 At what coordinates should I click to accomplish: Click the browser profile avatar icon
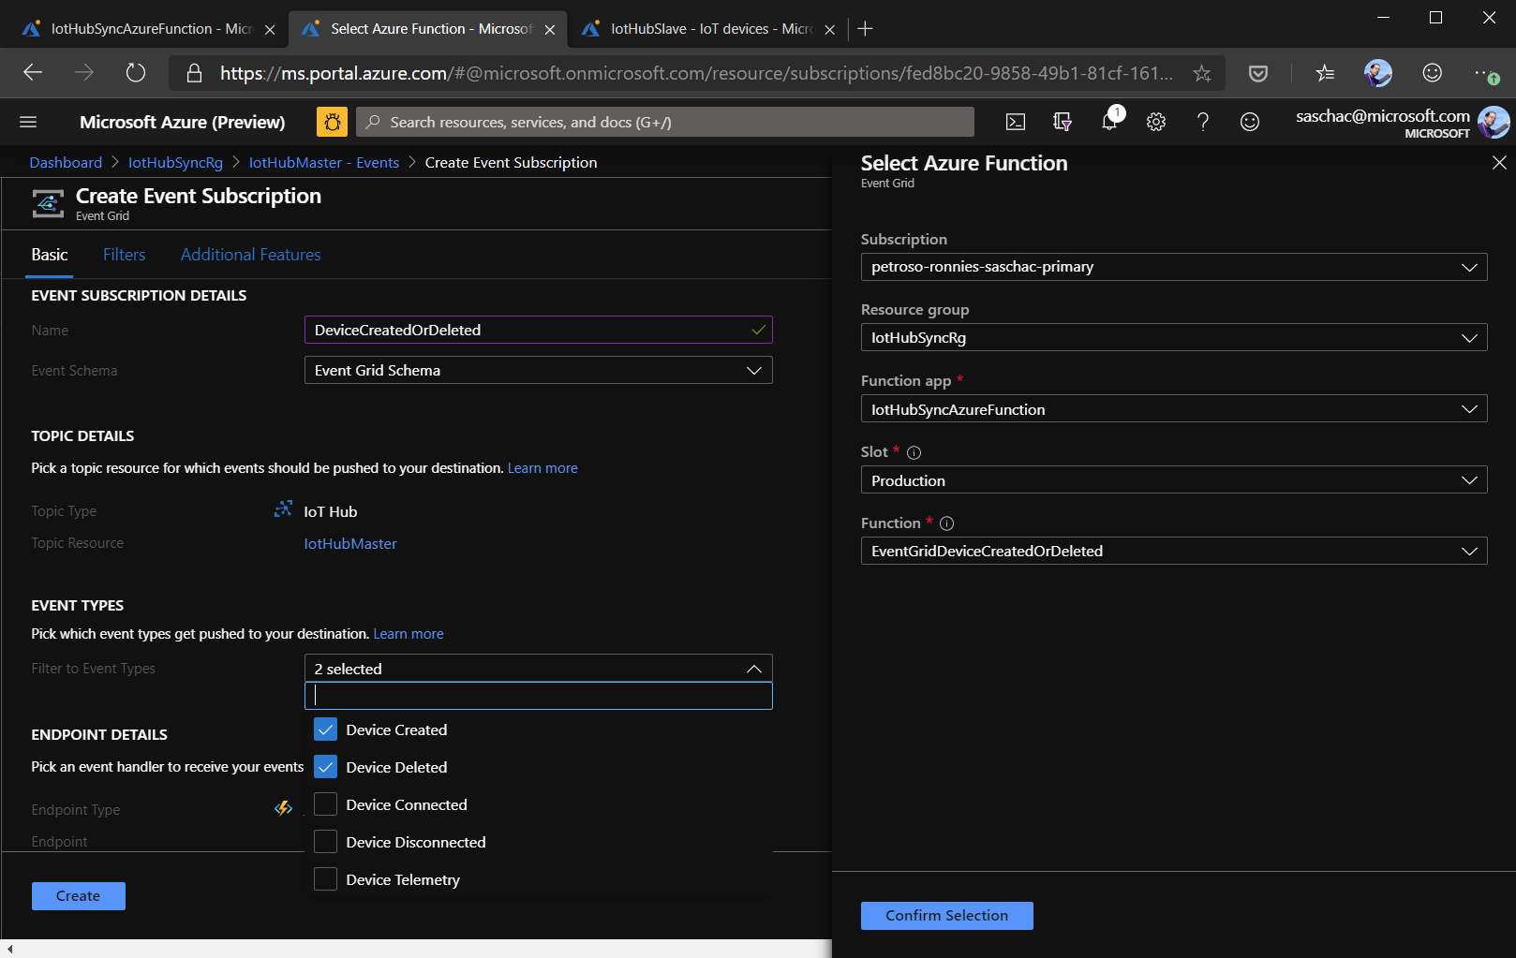coord(1378,73)
